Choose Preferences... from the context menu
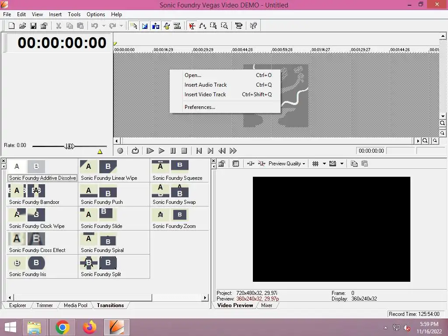This screenshot has height=336, width=448. point(225,107)
